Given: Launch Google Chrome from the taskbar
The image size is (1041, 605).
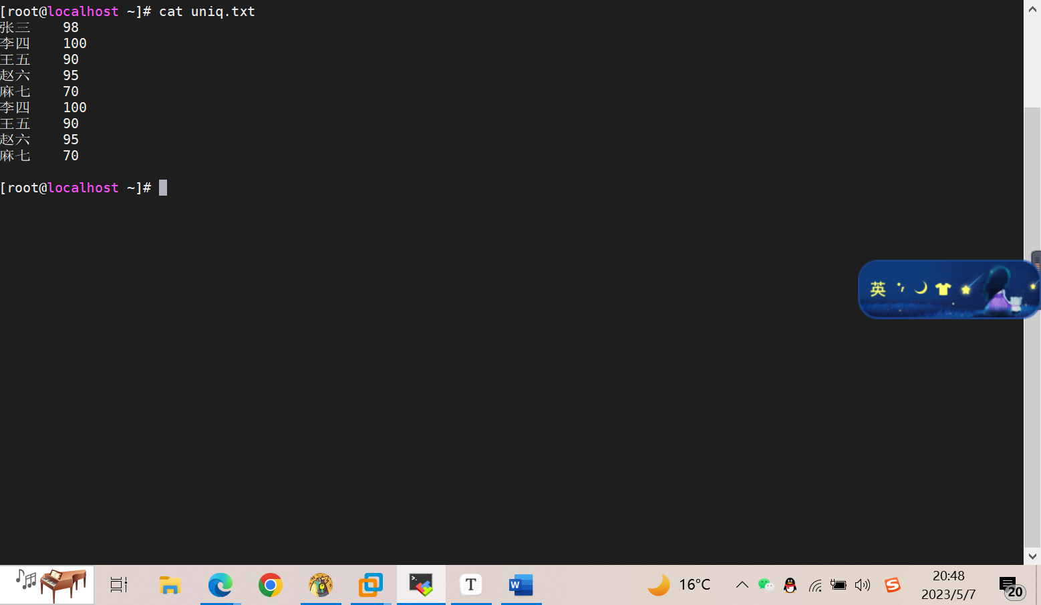Looking at the screenshot, I should tap(270, 584).
